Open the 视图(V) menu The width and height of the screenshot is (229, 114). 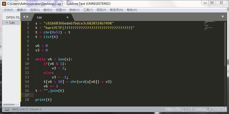61,10
